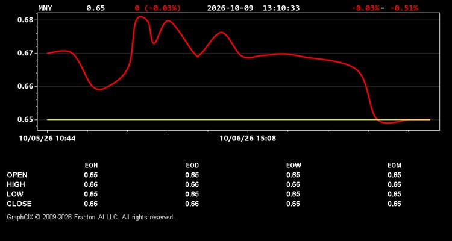Image resolution: width=452 pixels, height=241 pixels.
Task: Select the EOM OPEN value 0.65
Action: (x=394, y=175)
